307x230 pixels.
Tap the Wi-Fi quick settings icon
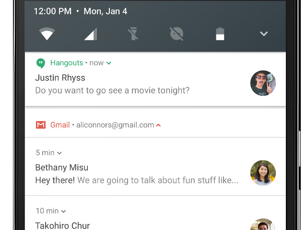(47, 34)
